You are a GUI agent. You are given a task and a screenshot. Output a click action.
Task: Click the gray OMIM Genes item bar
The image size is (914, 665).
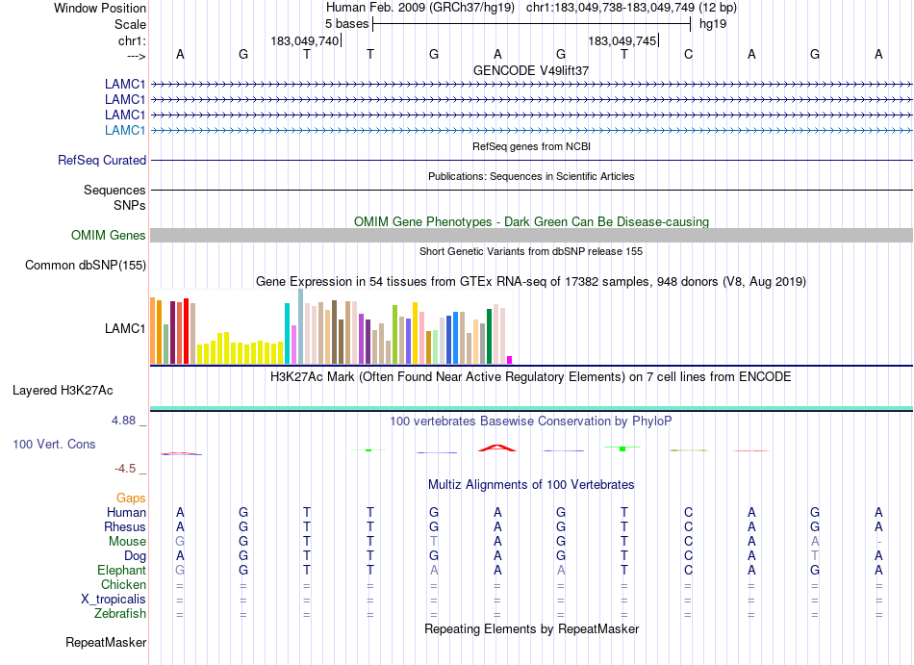click(x=531, y=236)
